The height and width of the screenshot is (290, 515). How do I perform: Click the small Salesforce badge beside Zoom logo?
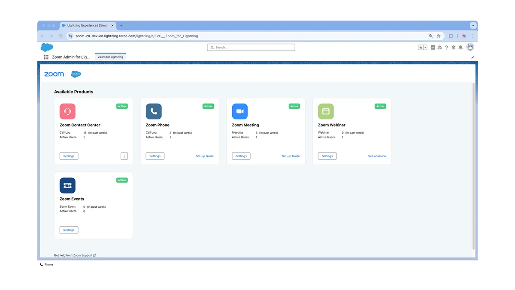tap(76, 74)
